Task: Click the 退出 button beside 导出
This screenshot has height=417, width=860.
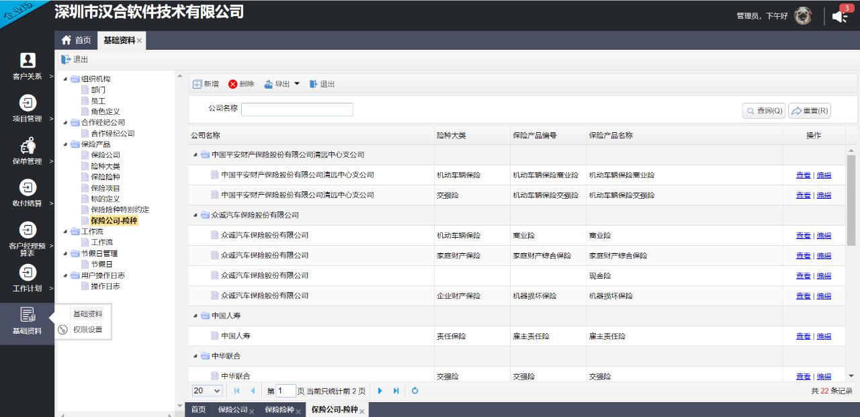Action: tap(322, 84)
